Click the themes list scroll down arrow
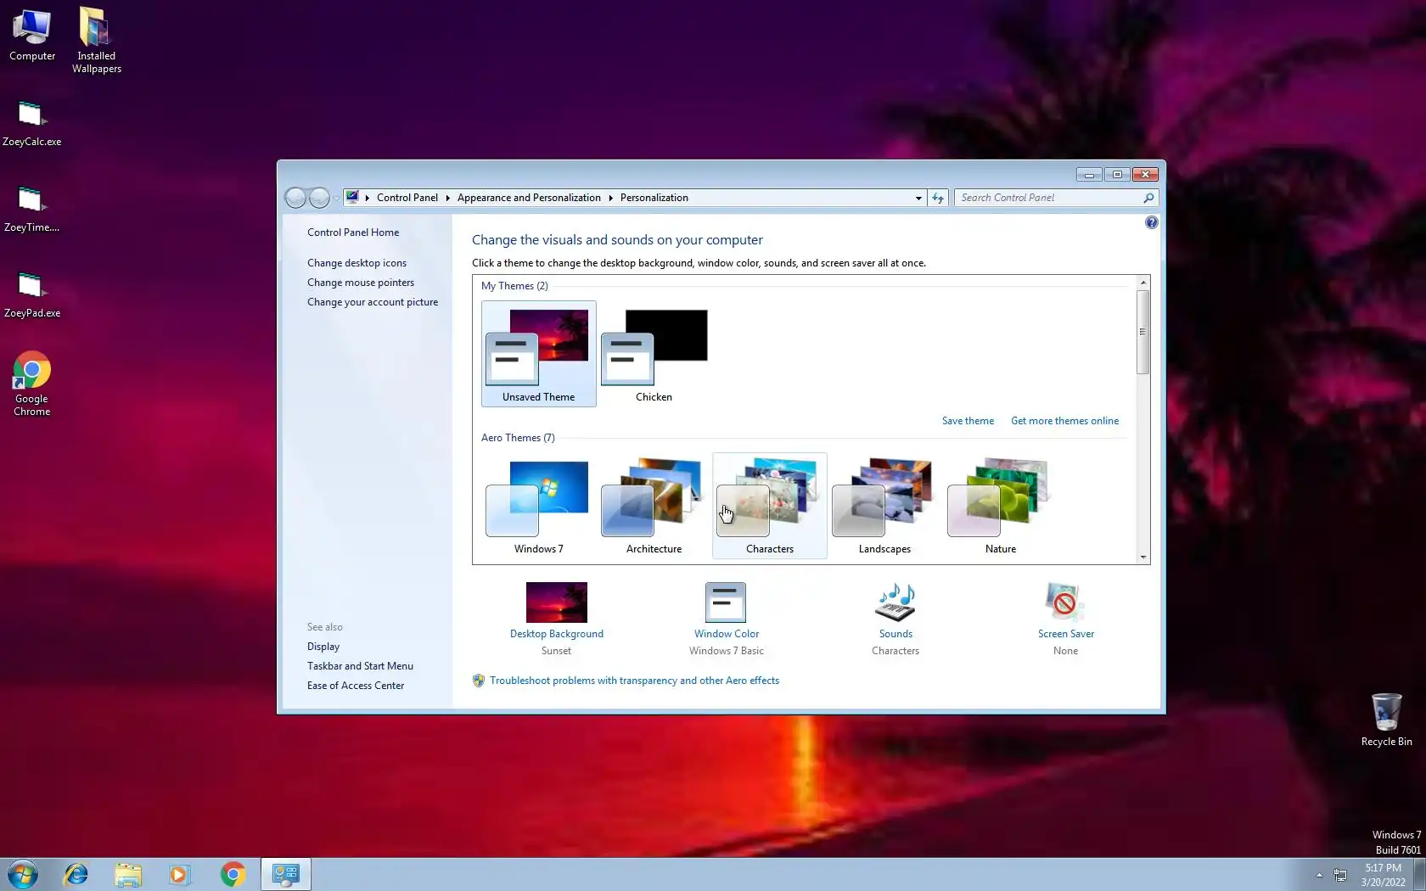Screen dimensions: 1426x891 1143,558
